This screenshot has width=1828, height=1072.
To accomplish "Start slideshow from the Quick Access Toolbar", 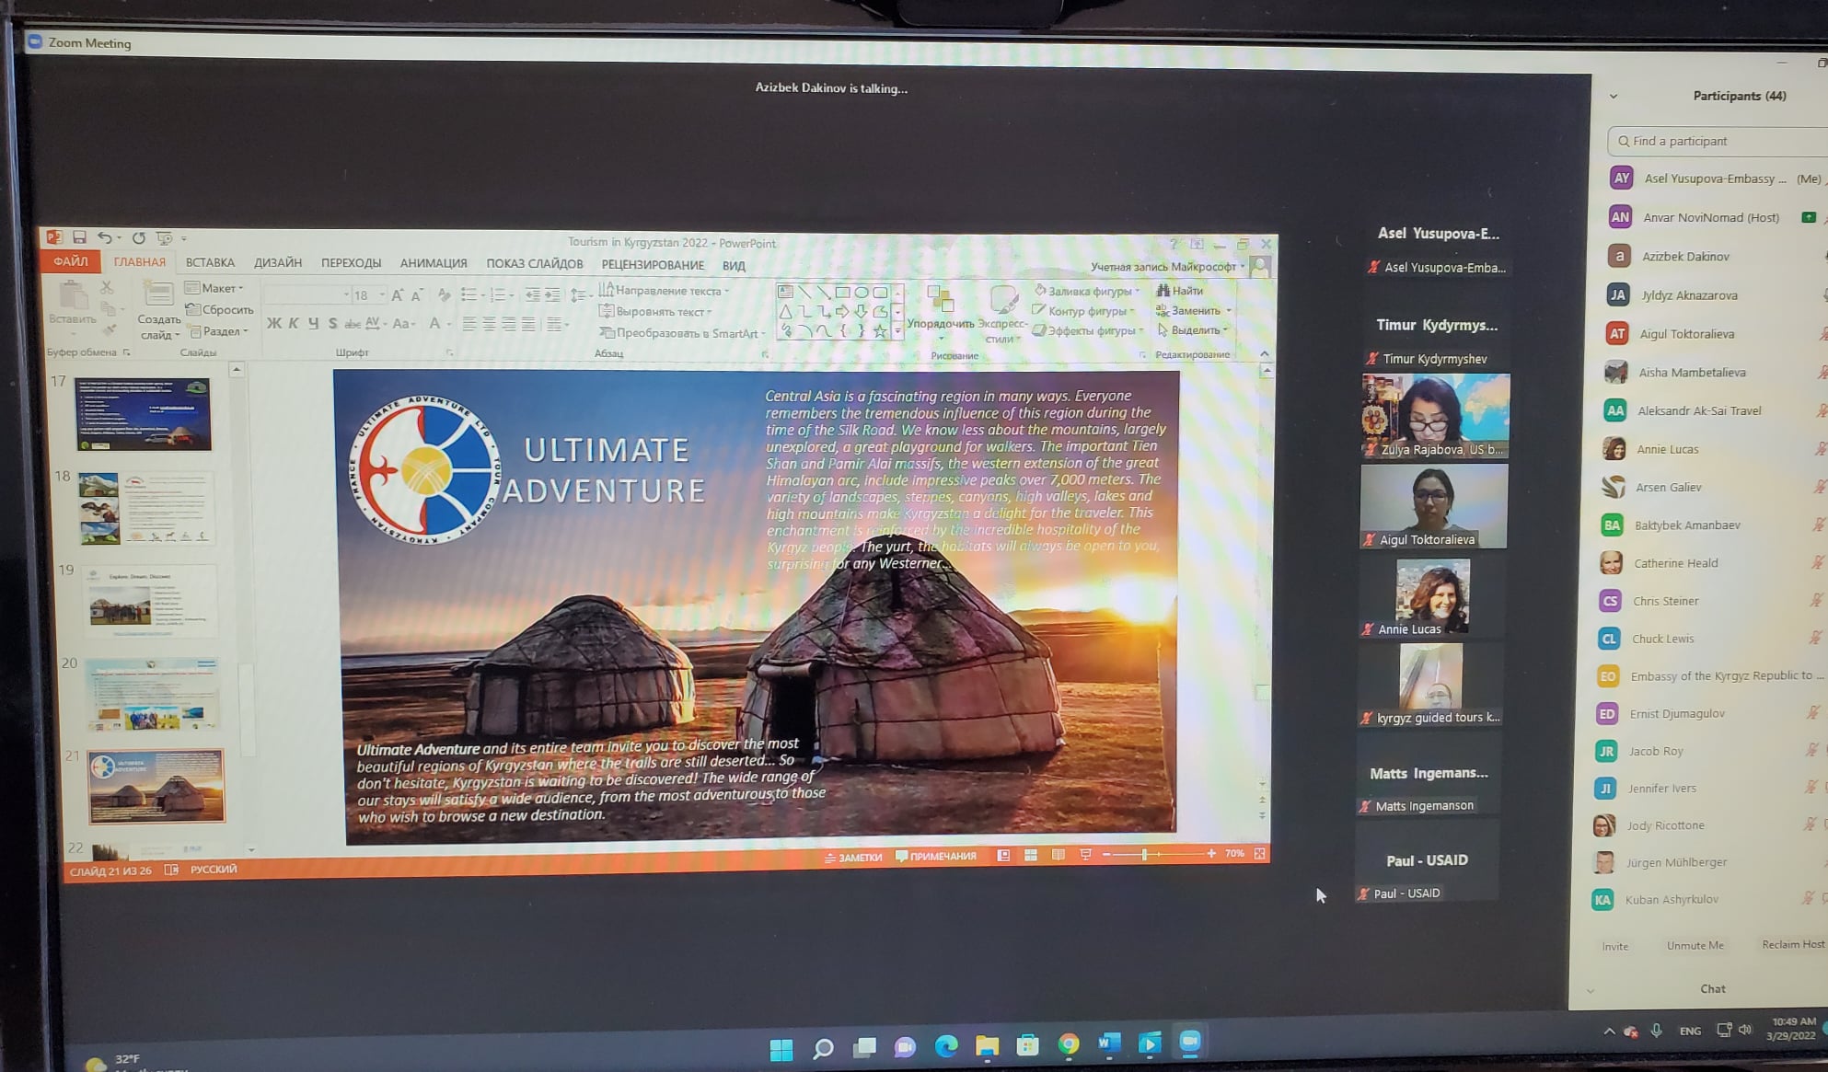I will coord(164,237).
